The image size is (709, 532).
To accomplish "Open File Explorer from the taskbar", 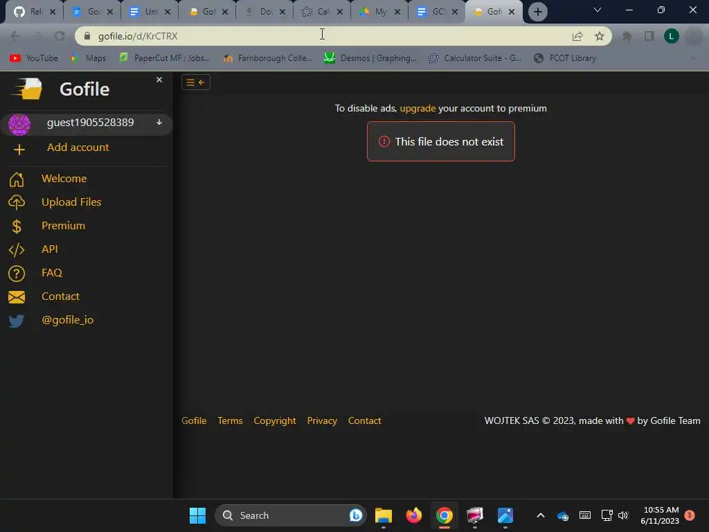I will pyautogui.click(x=384, y=515).
